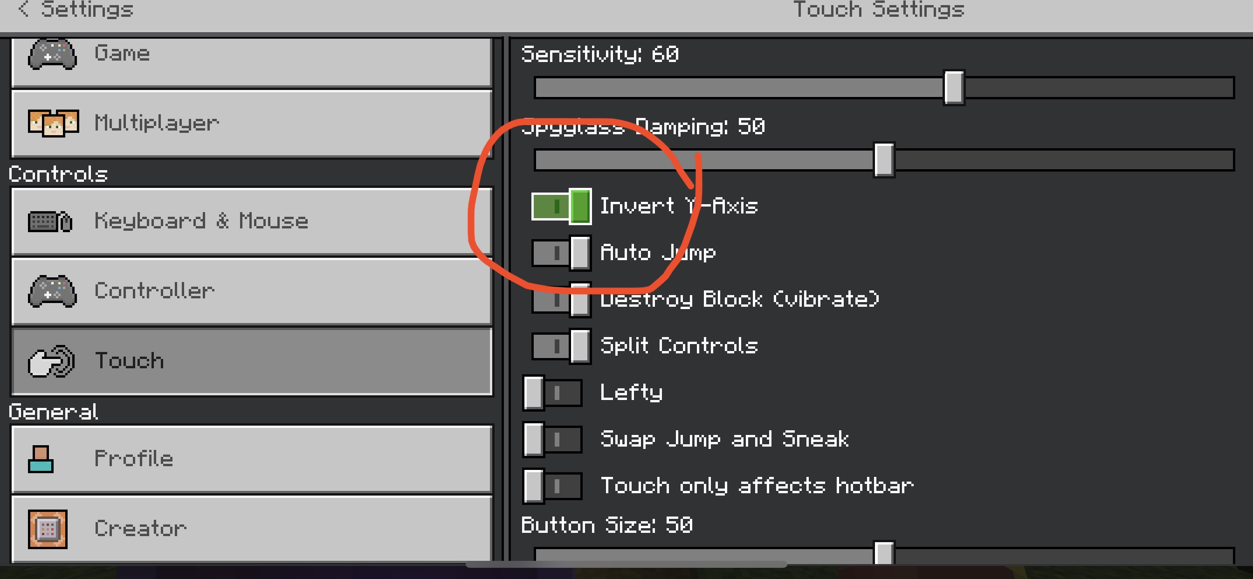
Task: Click the Touch hand icon
Action: point(51,361)
